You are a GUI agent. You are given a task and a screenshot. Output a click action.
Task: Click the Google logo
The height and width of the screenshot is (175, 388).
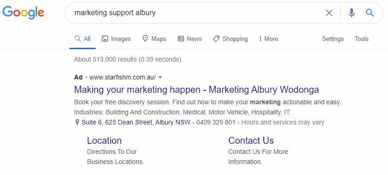pyautogui.click(x=23, y=12)
